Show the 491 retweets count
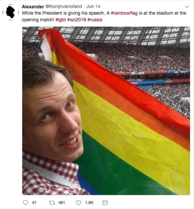 click(x=62, y=203)
